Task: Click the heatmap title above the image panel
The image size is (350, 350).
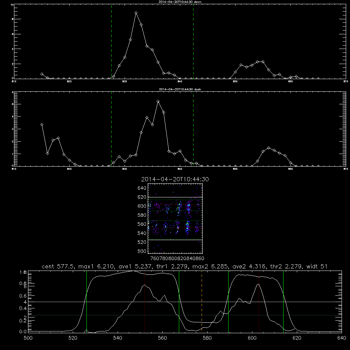Action: point(175,179)
